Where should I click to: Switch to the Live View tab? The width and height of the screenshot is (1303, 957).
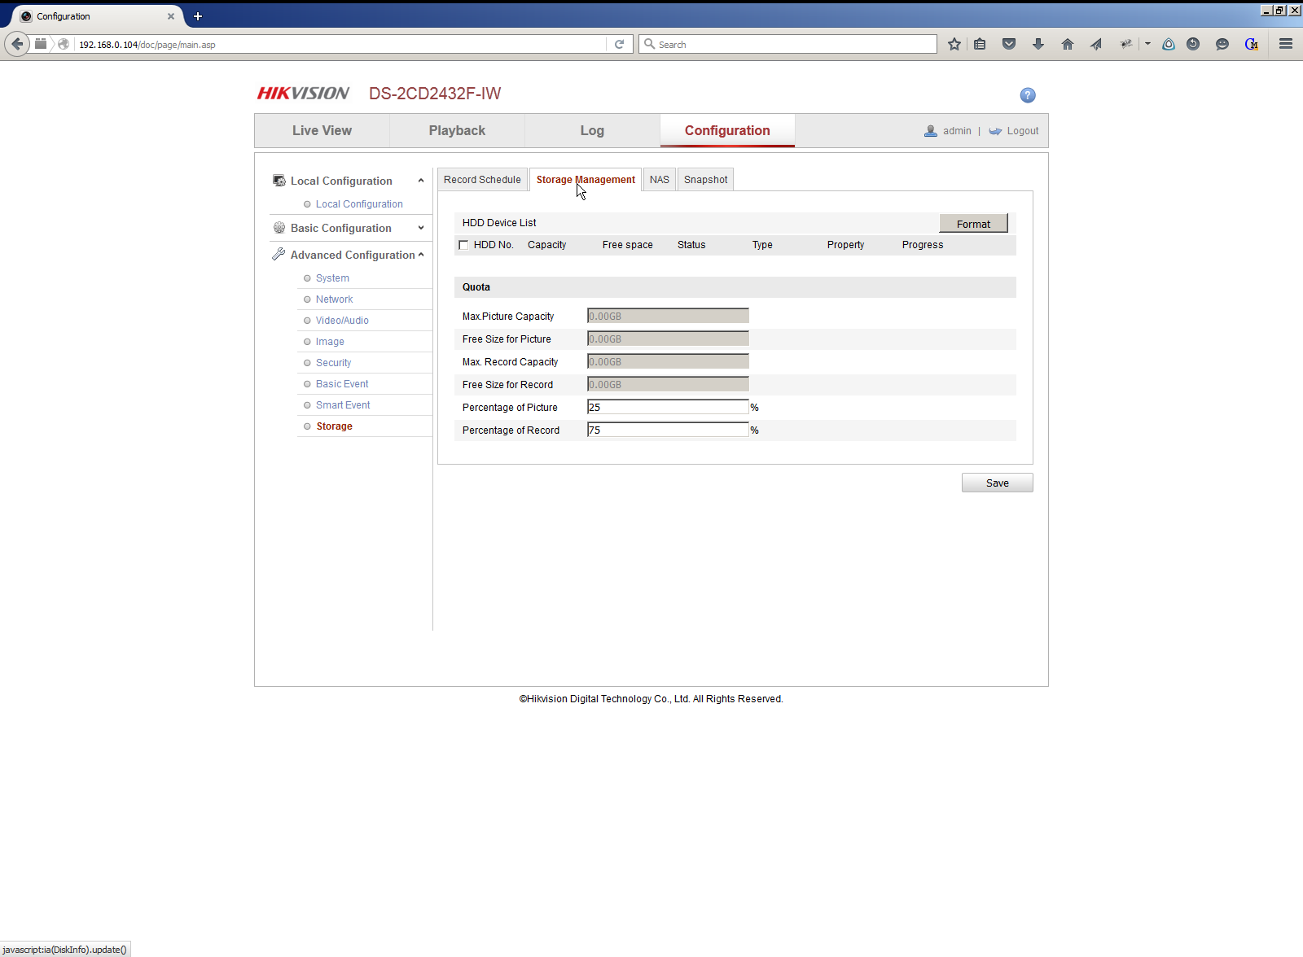[322, 131]
